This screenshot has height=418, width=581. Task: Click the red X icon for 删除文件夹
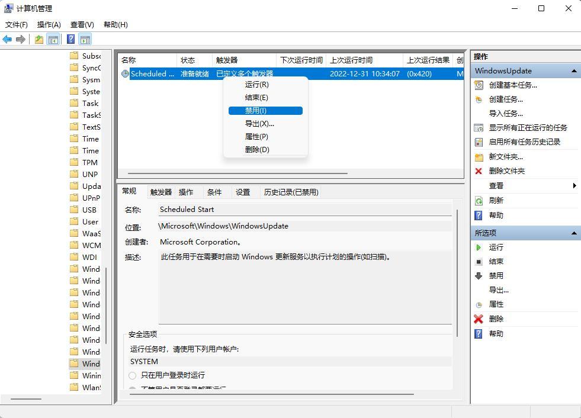pyautogui.click(x=479, y=171)
